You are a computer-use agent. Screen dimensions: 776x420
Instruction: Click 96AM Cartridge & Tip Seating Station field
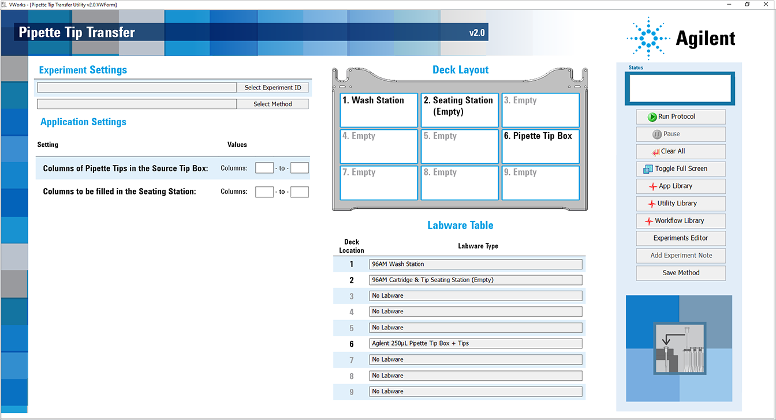476,280
